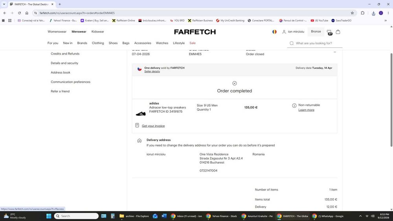Select the Menswear tab
This screenshot has width=393, height=221.
79,32
